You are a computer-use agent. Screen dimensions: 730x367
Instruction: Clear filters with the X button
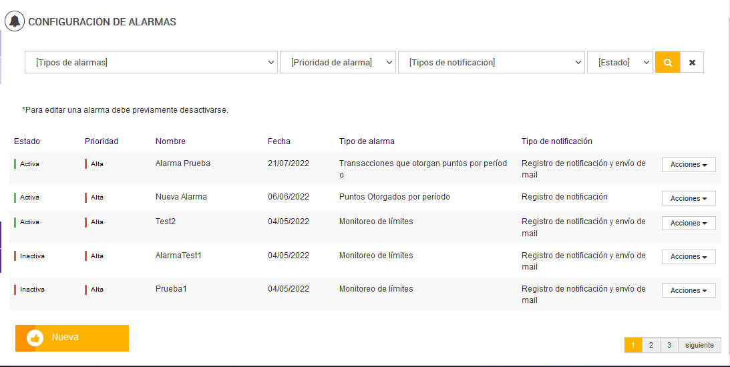(692, 62)
